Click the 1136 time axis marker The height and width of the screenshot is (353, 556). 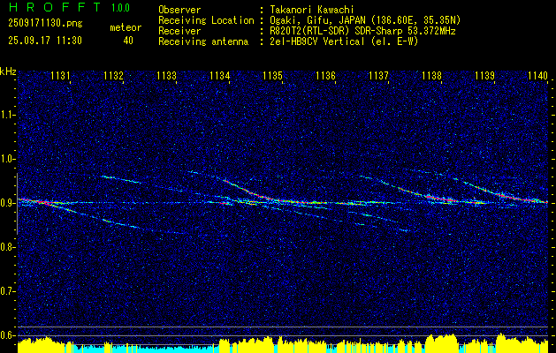(325, 75)
